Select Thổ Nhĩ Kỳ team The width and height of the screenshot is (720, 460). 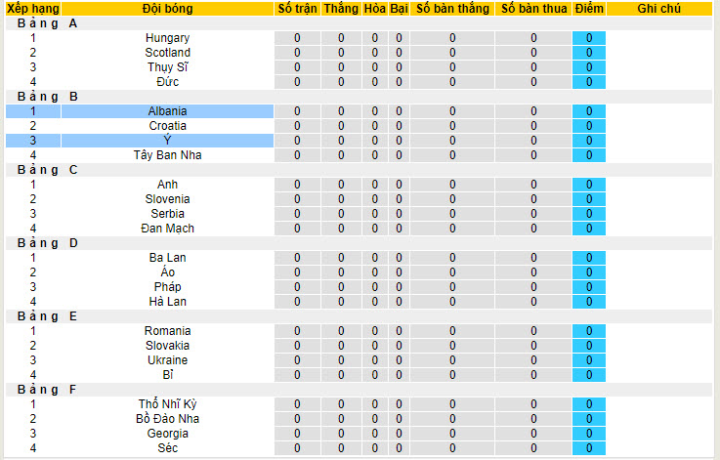167,404
